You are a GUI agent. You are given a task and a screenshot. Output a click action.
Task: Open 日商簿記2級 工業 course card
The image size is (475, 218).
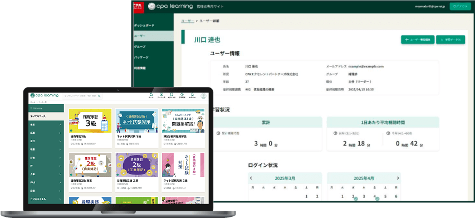(x=137, y=172)
